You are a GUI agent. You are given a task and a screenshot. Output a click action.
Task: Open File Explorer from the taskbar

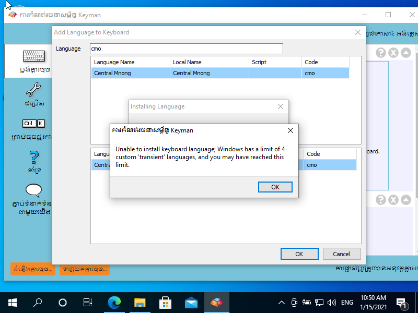pyautogui.click(x=140, y=303)
